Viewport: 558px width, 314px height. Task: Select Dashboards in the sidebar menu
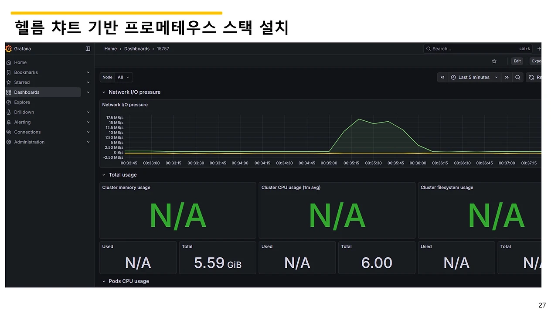27,92
